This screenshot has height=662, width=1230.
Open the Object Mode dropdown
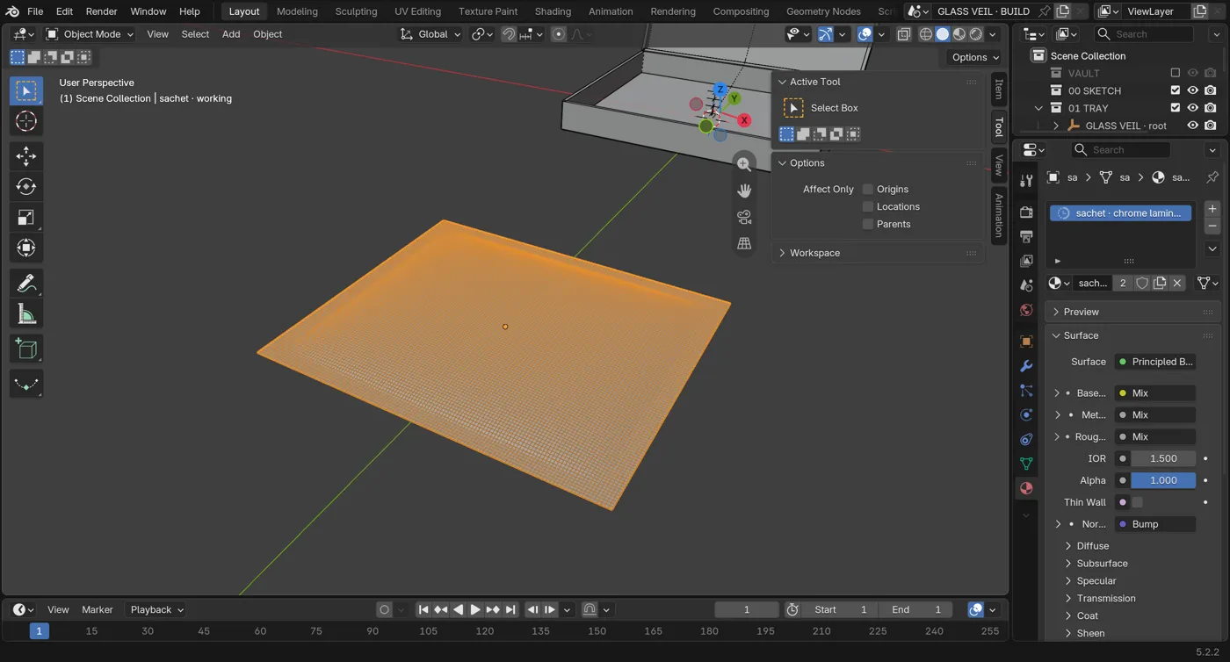[90, 34]
